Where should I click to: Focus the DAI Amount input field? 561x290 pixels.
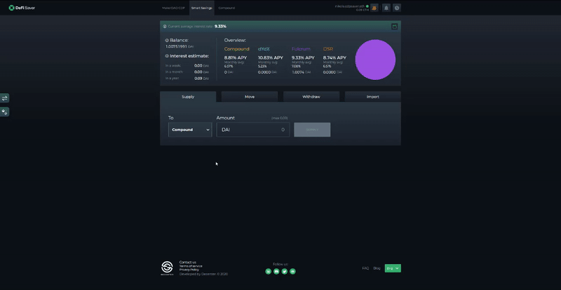pos(253,130)
